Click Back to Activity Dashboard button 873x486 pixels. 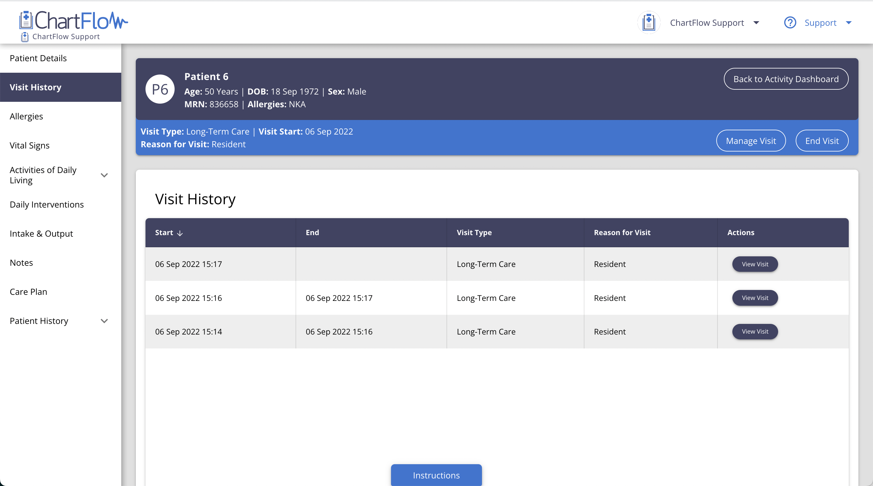pos(786,79)
